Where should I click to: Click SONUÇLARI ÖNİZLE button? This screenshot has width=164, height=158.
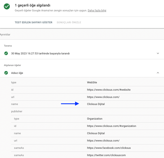(69, 22)
